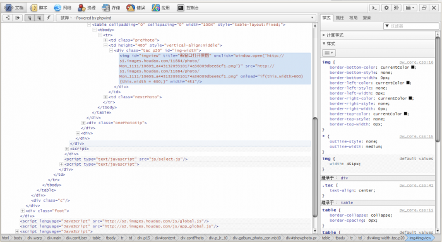Open the 控制台 (Console) panel
This screenshot has width=442, height=242.
click(x=188, y=8)
